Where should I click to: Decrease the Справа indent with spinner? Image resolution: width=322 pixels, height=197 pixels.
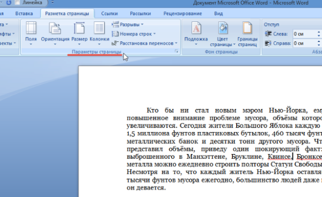tap(319, 45)
